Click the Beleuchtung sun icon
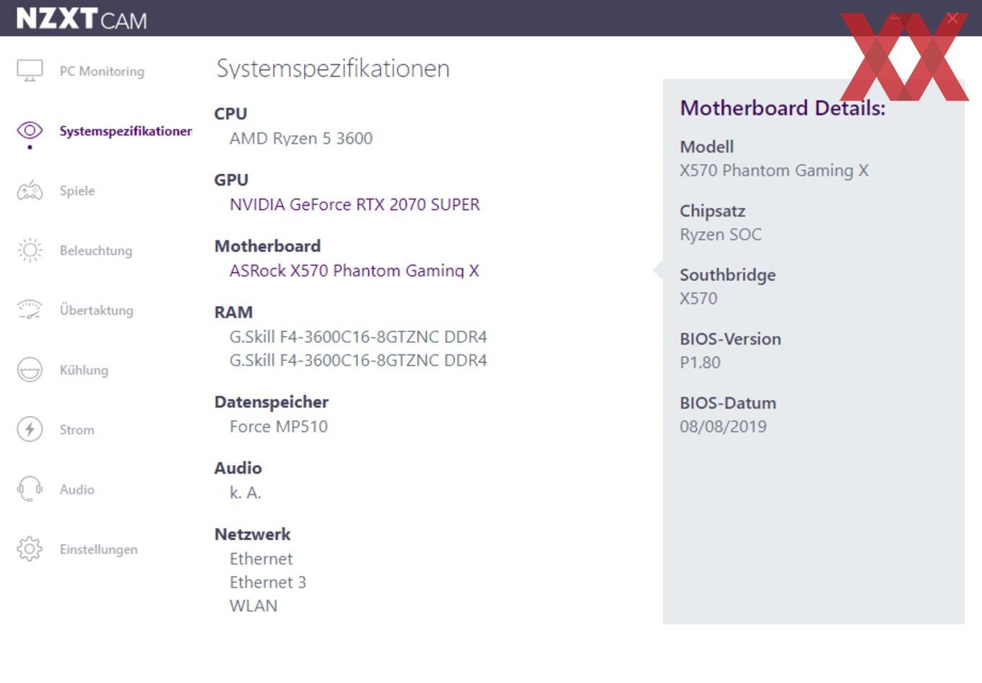Viewport: 982px width, 683px height. click(30, 251)
